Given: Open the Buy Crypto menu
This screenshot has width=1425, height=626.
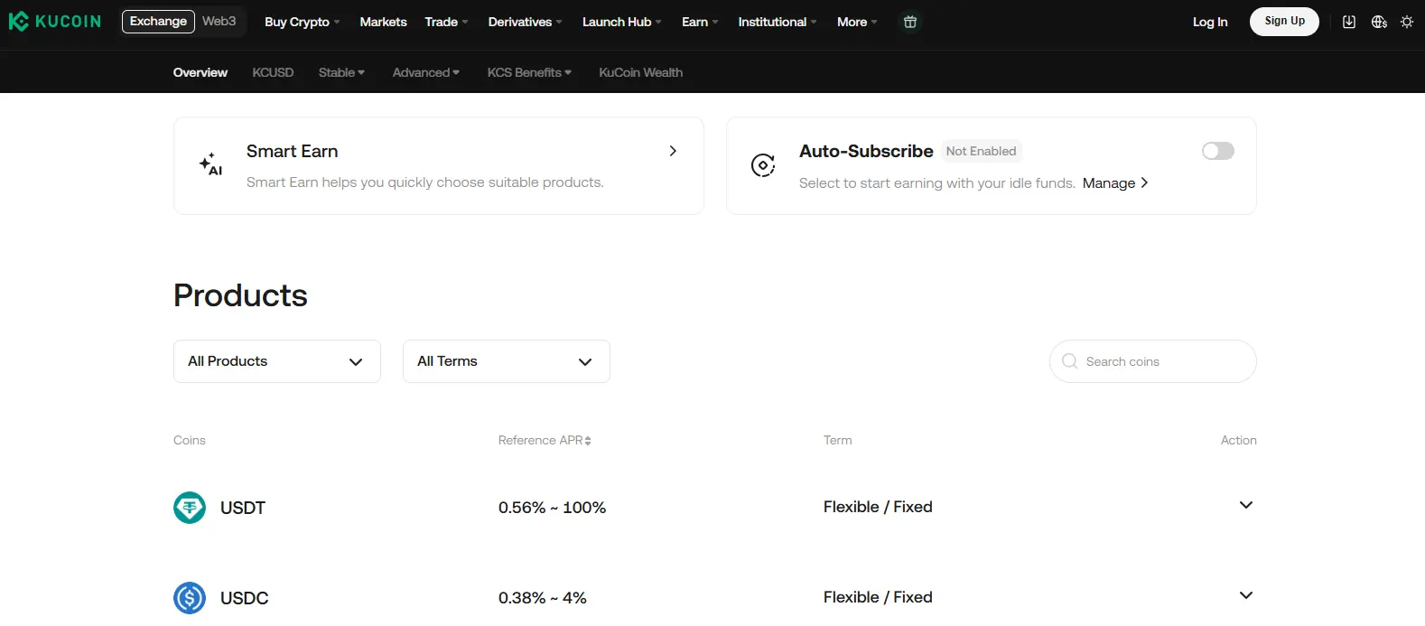Looking at the screenshot, I should coord(302,22).
